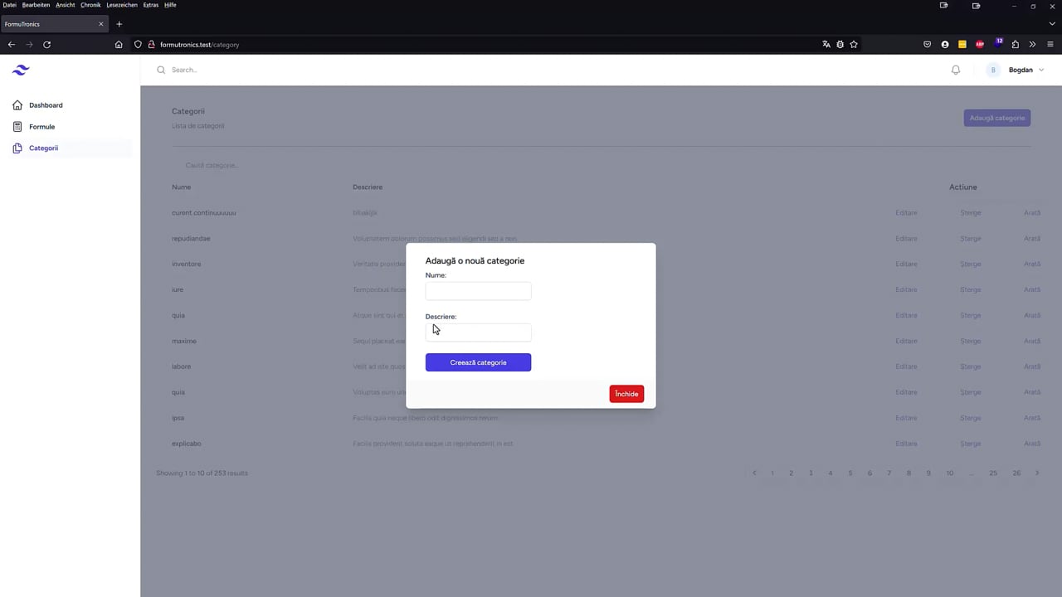The height and width of the screenshot is (597, 1062).
Task: Open the Dashboard link in sidebar
Action: 46,105
